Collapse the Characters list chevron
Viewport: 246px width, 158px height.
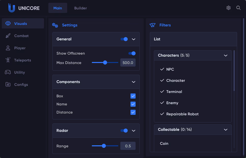coord(225,55)
